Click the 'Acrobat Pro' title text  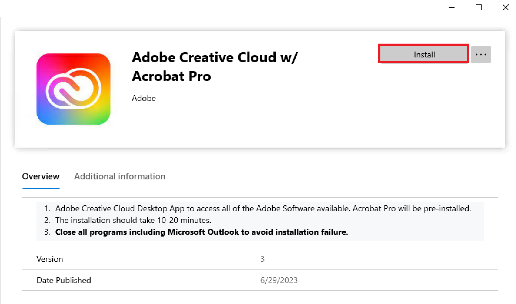click(x=171, y=76)
